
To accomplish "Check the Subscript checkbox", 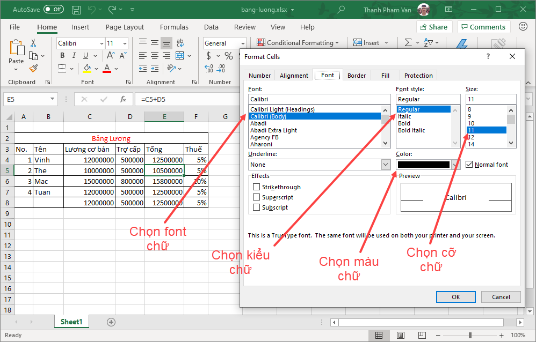I will (x=256, y=207).
